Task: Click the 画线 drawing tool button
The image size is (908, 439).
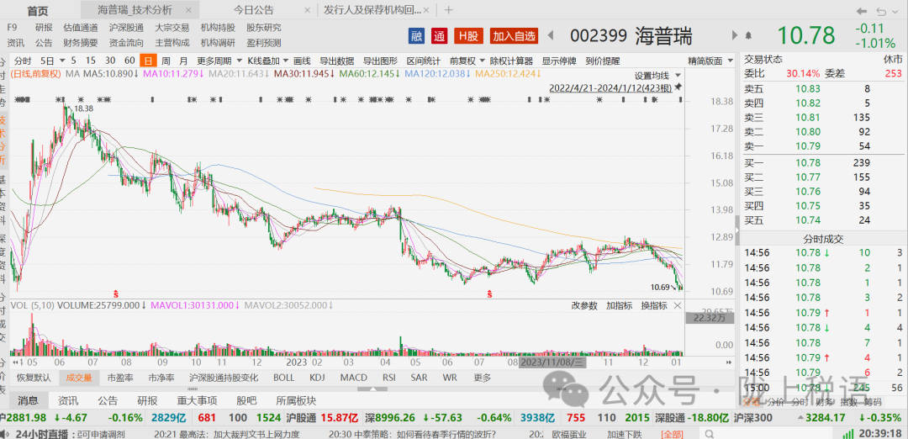Action: [303, 61]
